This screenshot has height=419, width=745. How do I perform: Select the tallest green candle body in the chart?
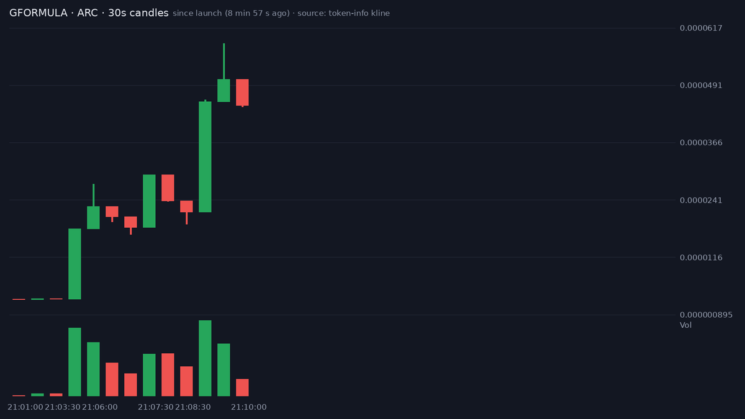click(205, 156)
